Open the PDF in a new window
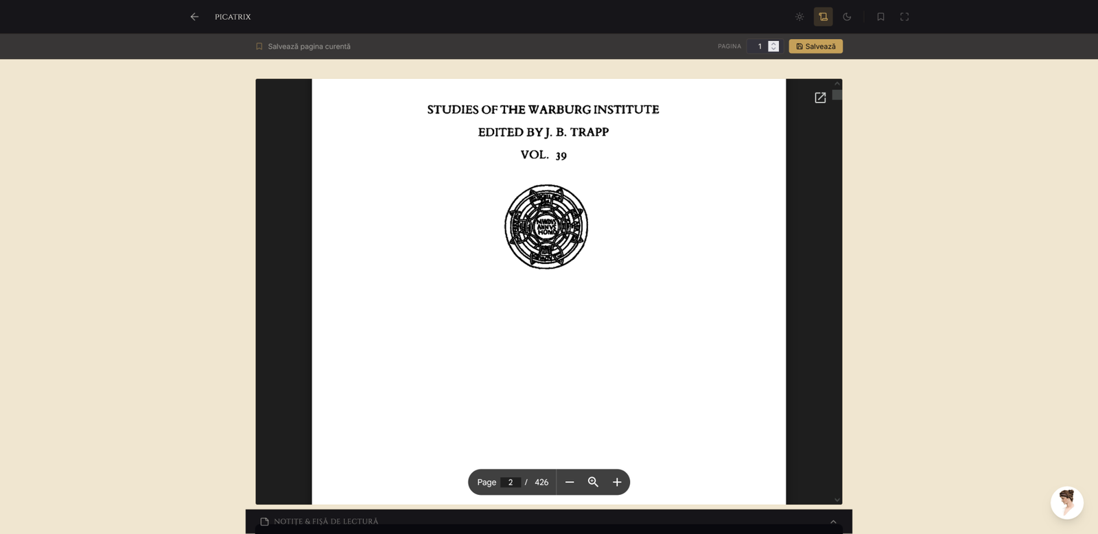Screen dimensions: 1098x534 [x=820, y=97]
